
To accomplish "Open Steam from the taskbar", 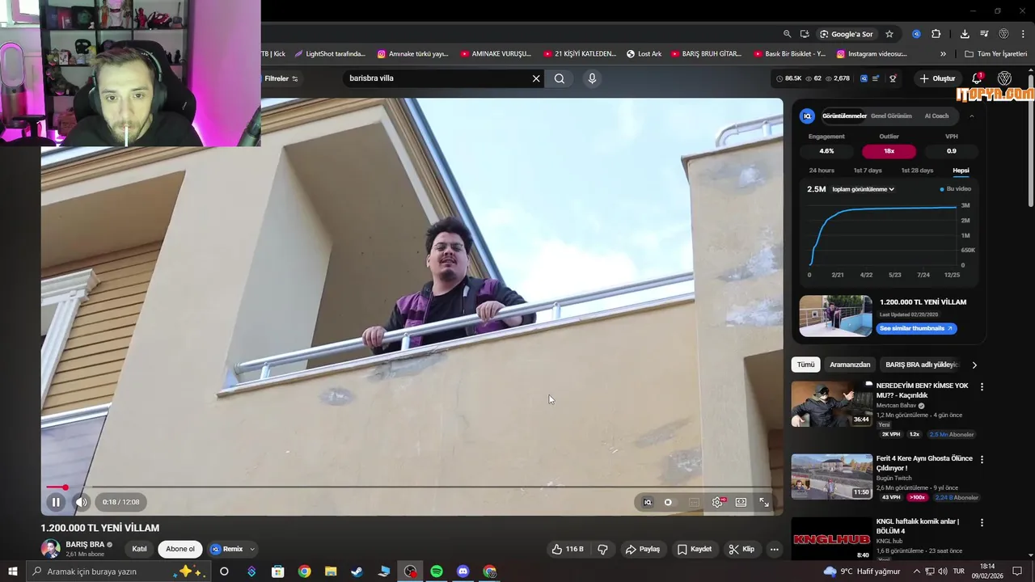I will [357, 571].
